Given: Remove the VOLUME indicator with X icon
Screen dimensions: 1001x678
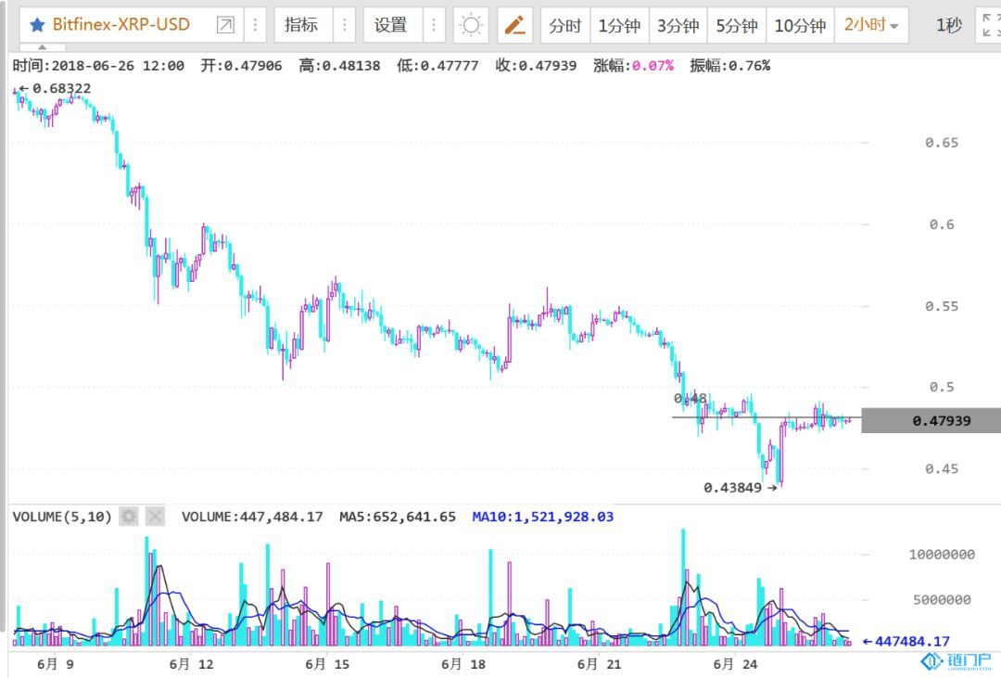Looking at the screenshot, I should click(x=155, y=517).
